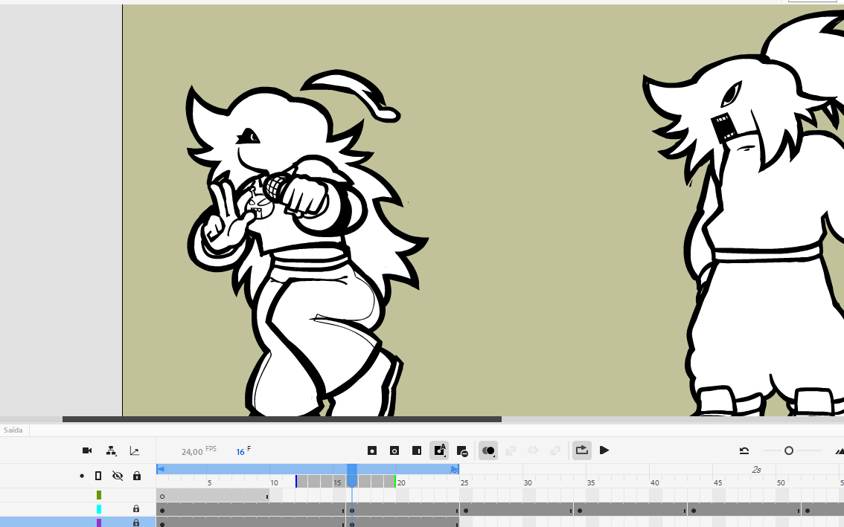Click the remove frame icon
Viewport: 844px width, 527px height.
pos(462,451)
